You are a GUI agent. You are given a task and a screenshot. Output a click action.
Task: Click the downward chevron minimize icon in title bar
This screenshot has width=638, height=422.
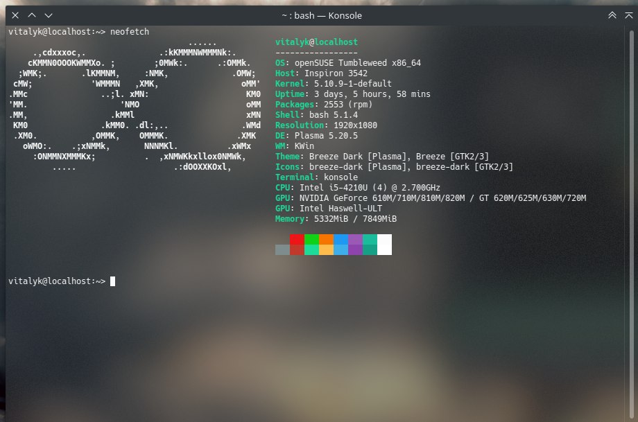point(49,15)
